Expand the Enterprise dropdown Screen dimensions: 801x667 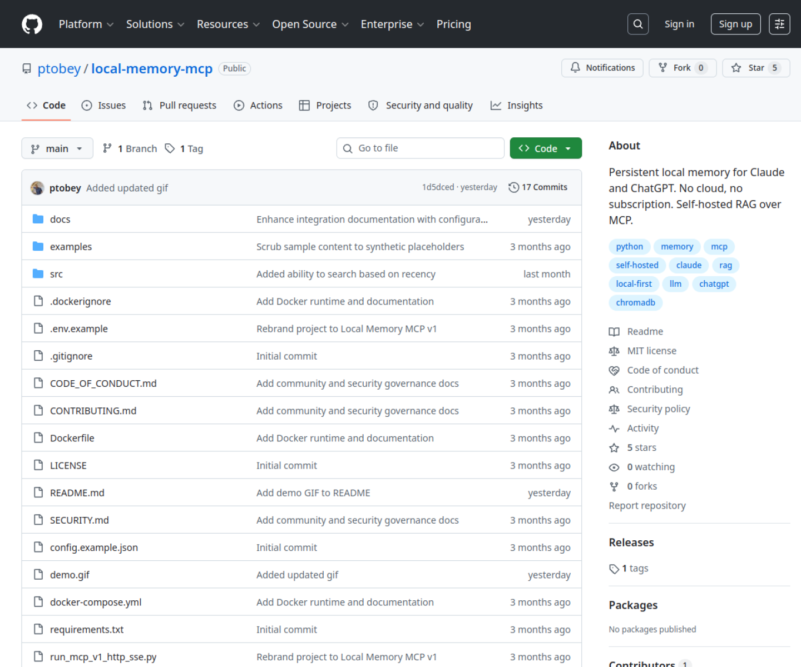(x=393, y=24)
